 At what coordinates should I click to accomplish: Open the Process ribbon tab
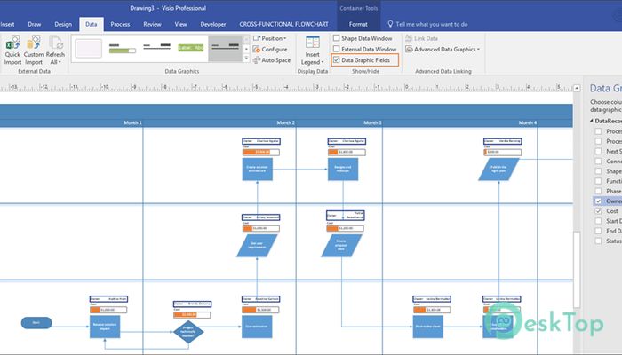(120, 24)
